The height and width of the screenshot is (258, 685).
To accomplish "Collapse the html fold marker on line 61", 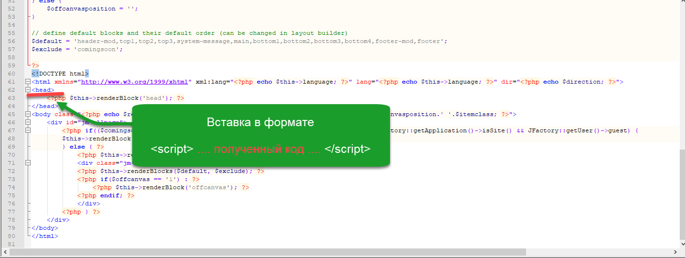I will click(x=27, y=82).
